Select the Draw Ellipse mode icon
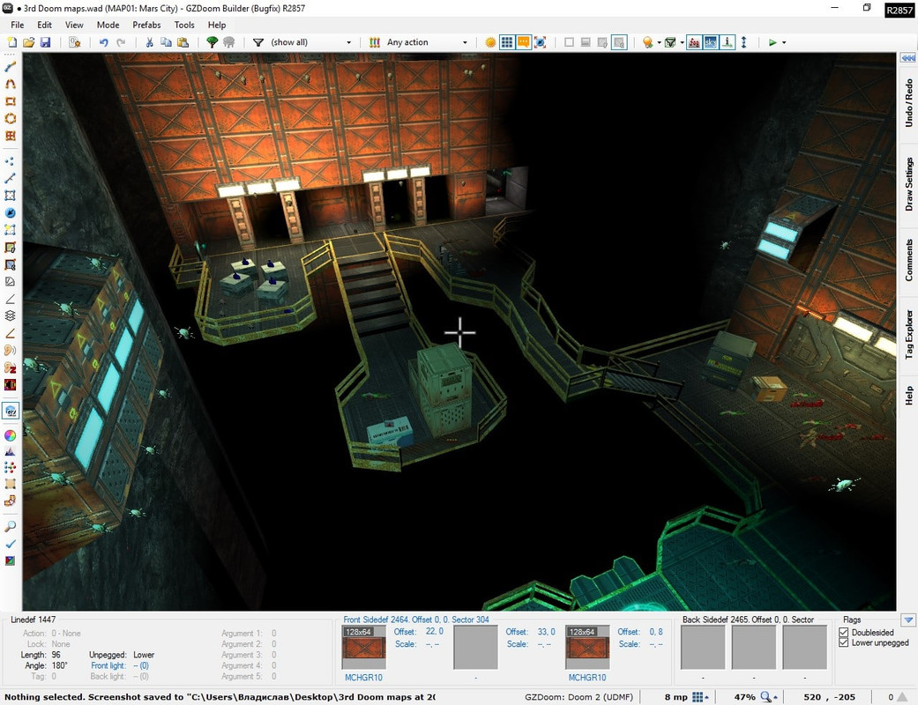 [10, 118]
